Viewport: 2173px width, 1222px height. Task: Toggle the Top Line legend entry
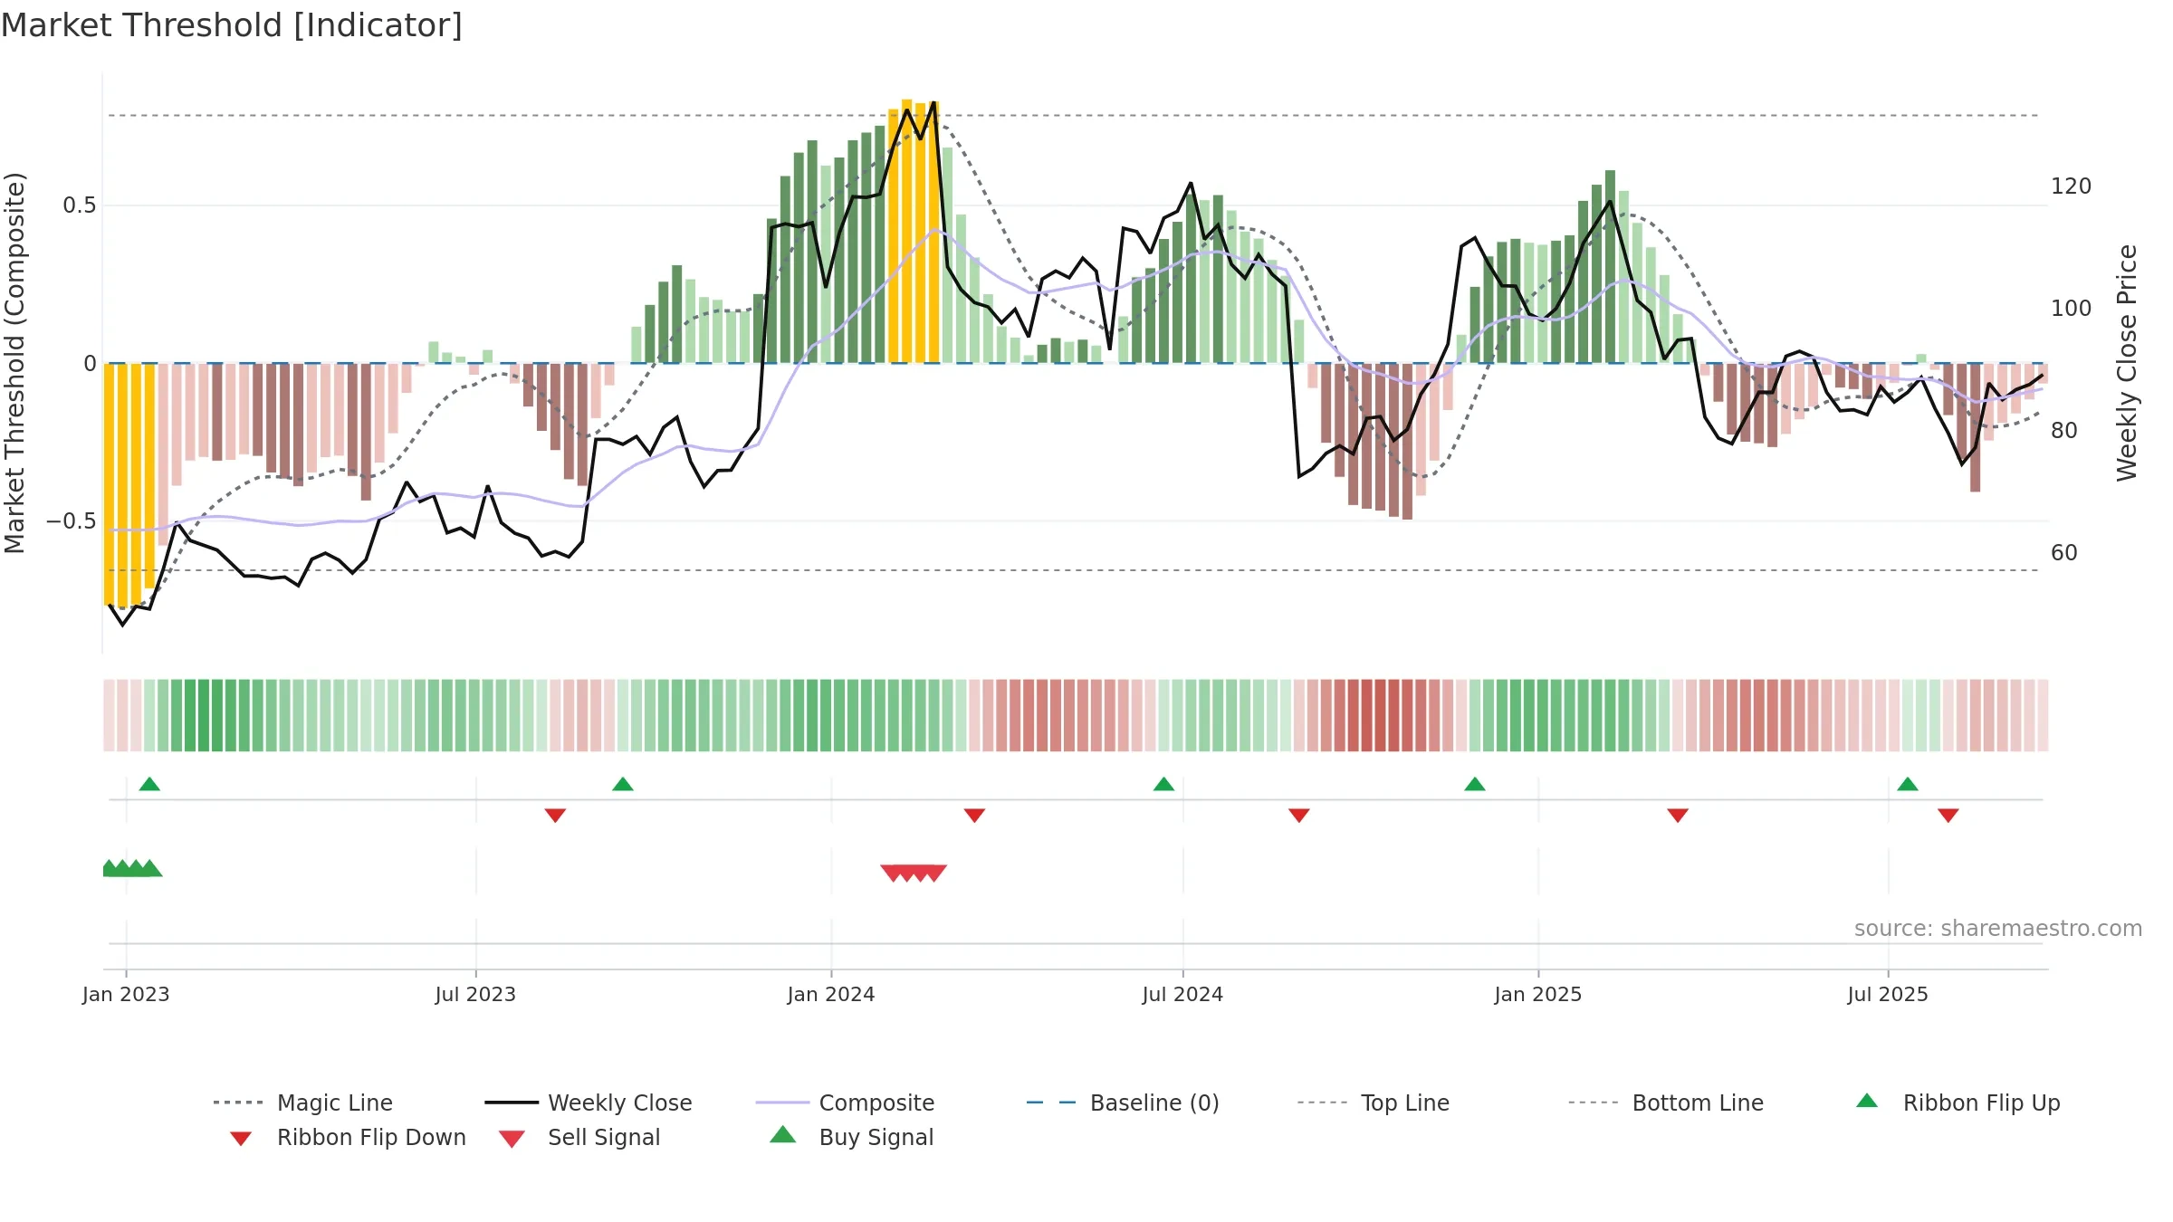click(1374, 1103)
